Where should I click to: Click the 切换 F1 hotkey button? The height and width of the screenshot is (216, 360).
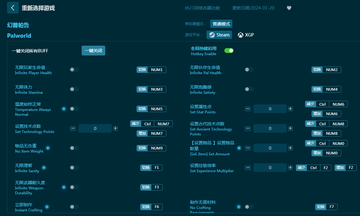(x=151, y=168)
